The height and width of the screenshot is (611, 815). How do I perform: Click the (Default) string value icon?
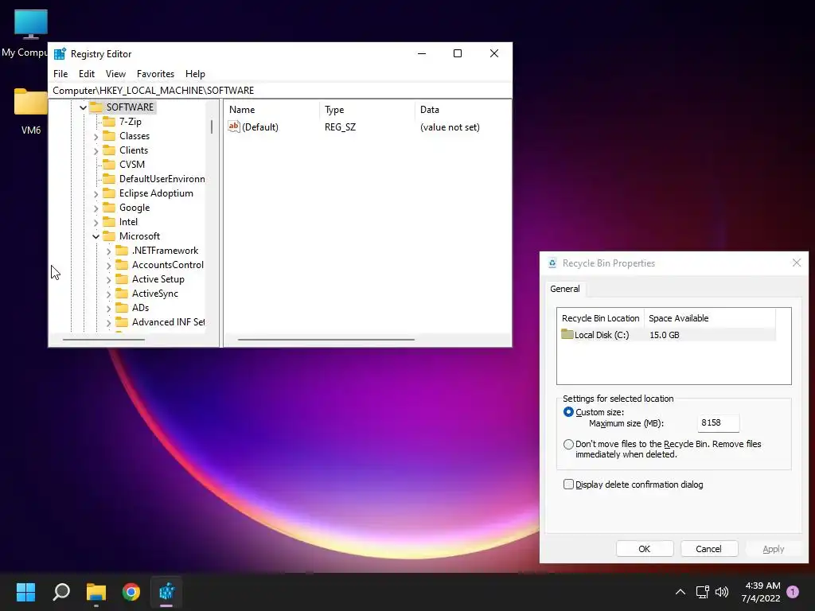(234, 126)
